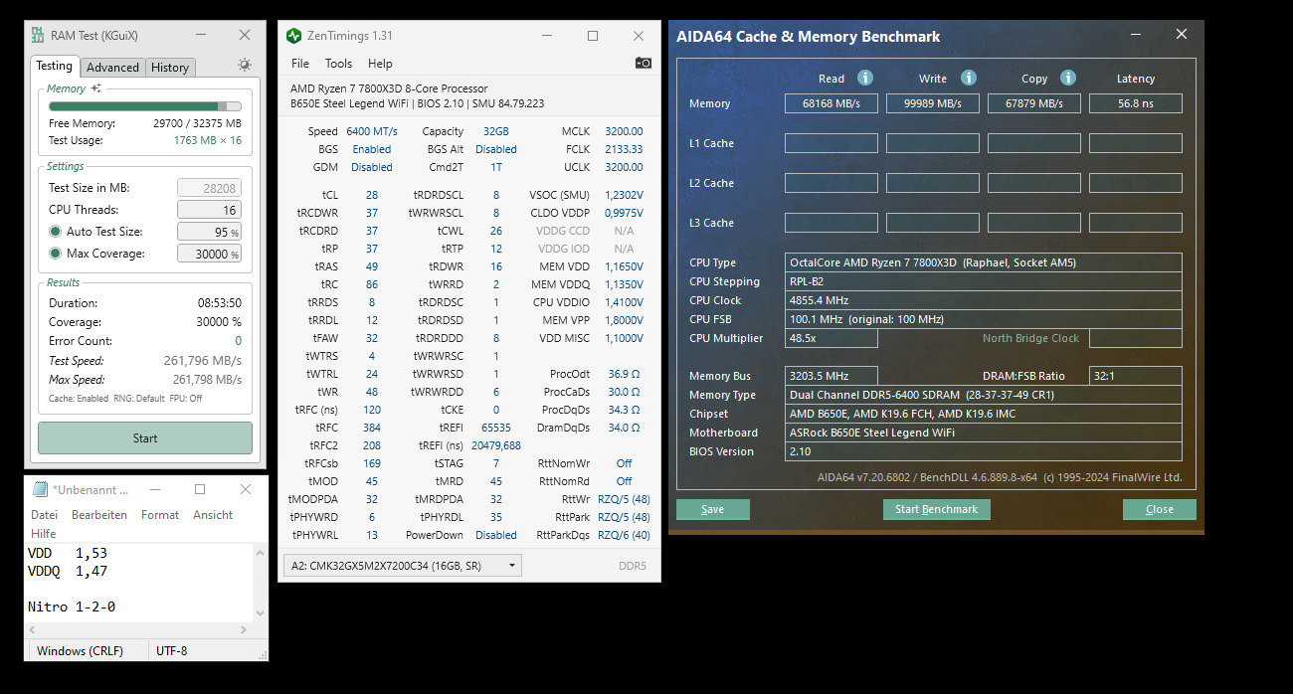Screen dimensions: 1293x694
Task: Click the RAM Test memory usage progress bar
Action: pos(144,106)
